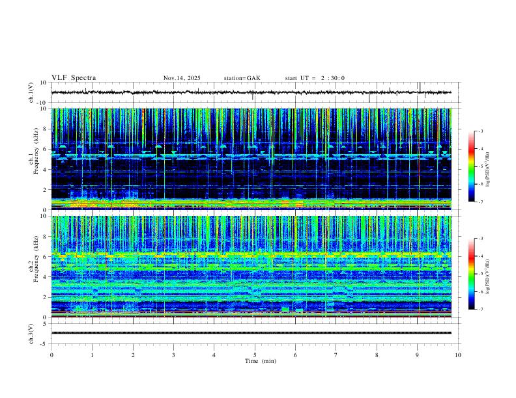Click time axis tick label "3"

coord(173,355)
